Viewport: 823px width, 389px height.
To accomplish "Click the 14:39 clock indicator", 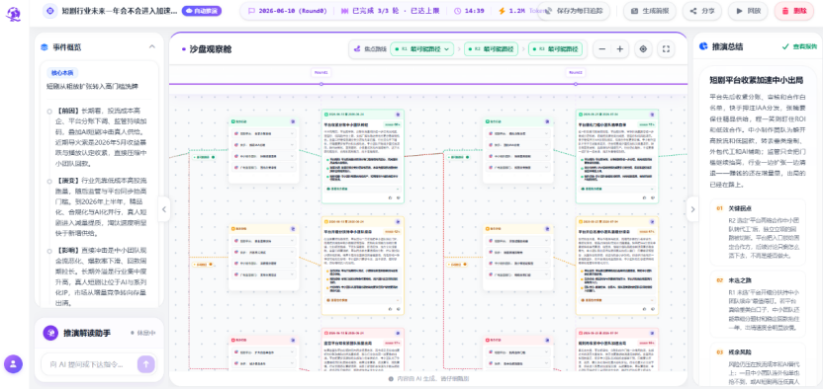I will coord(469,11).
